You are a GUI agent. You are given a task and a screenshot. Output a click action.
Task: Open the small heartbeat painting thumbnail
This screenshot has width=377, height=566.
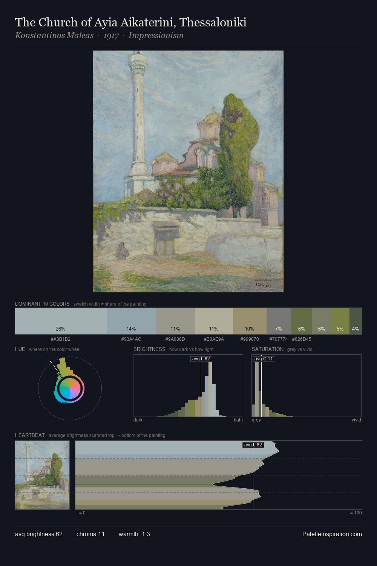click(42, 475)
